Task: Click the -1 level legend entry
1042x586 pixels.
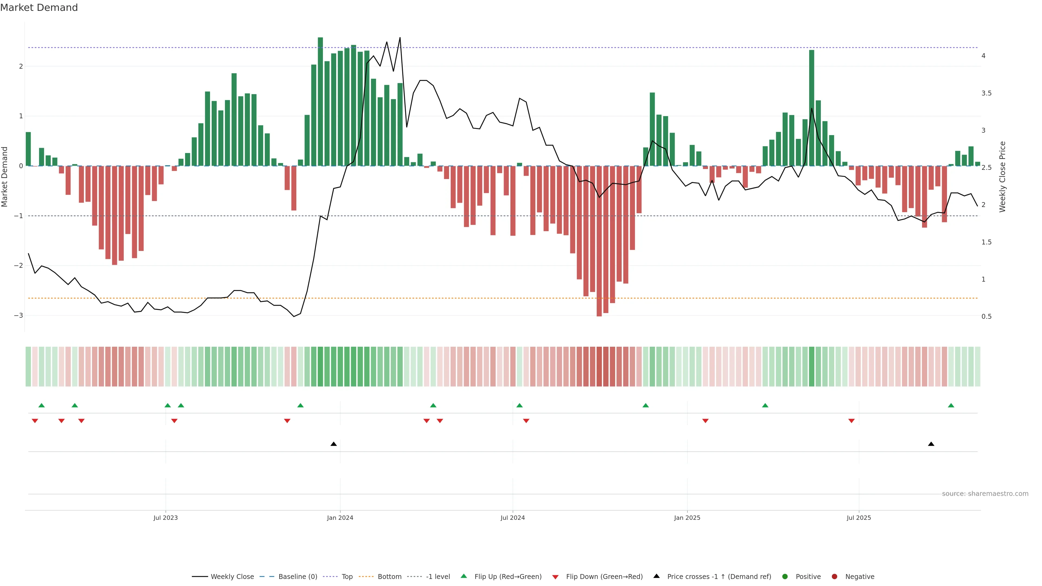Action: coord(438,577)
